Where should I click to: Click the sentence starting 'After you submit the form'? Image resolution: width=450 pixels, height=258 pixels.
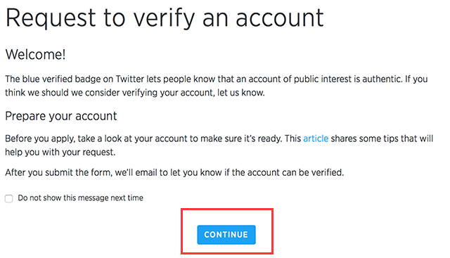click(x=174, y=172)
